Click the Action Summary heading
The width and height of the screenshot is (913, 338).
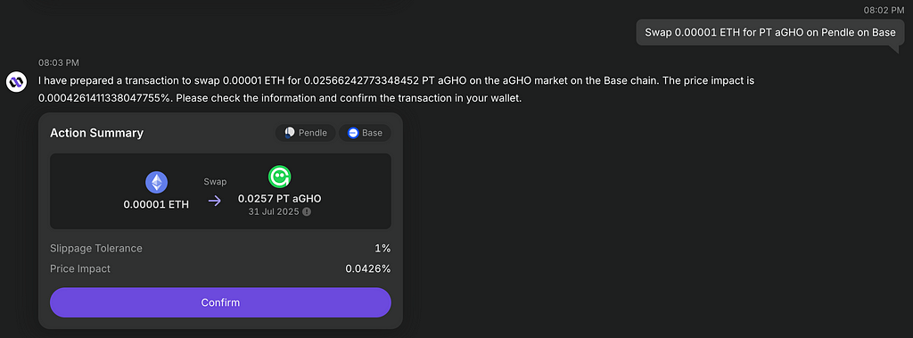(96, 133)
